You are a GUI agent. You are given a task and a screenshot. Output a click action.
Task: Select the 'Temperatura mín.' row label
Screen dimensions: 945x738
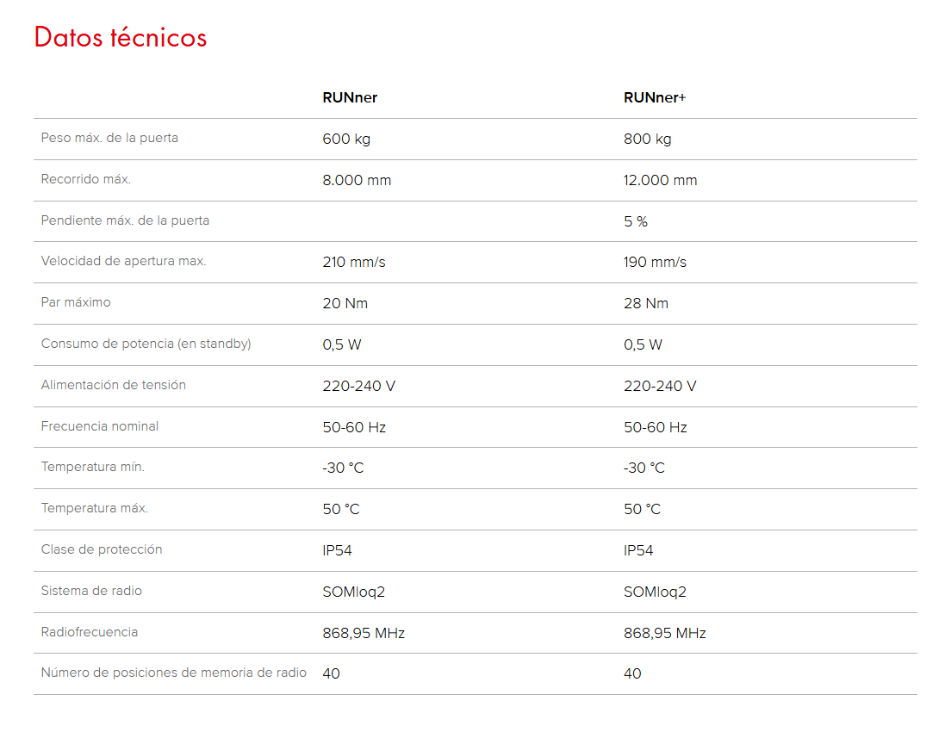point(93,467)
